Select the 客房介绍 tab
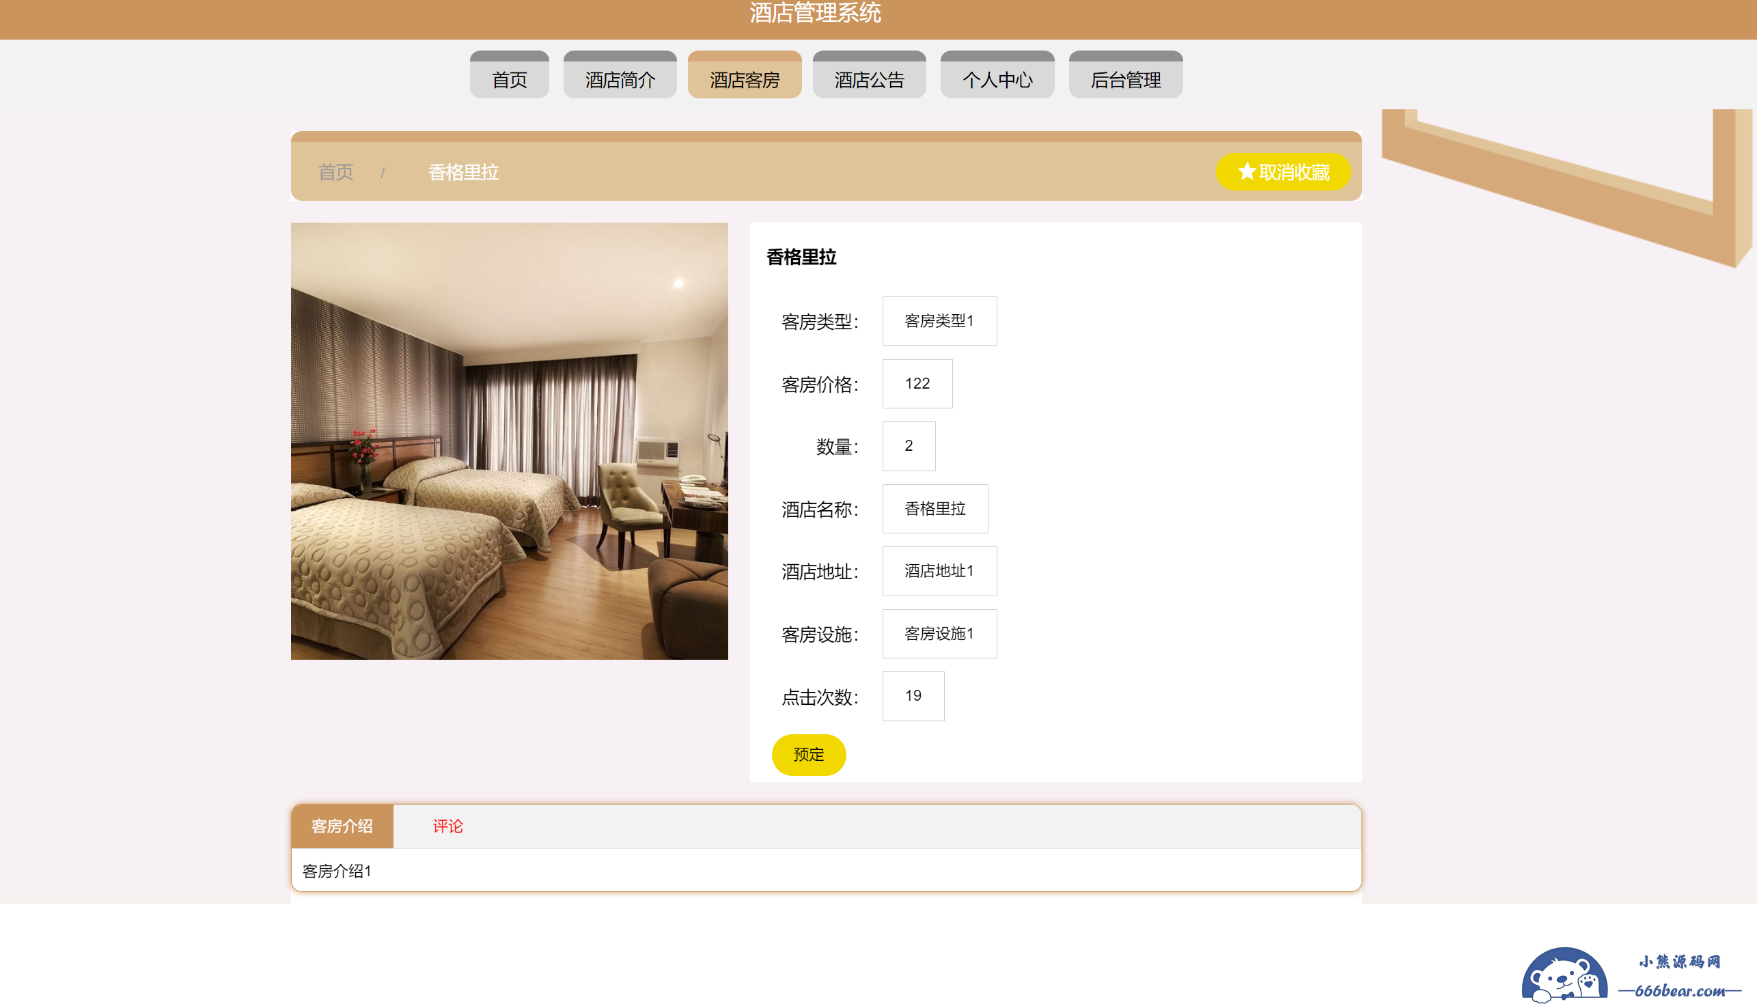1757x1004 pixels. [342, 826]
